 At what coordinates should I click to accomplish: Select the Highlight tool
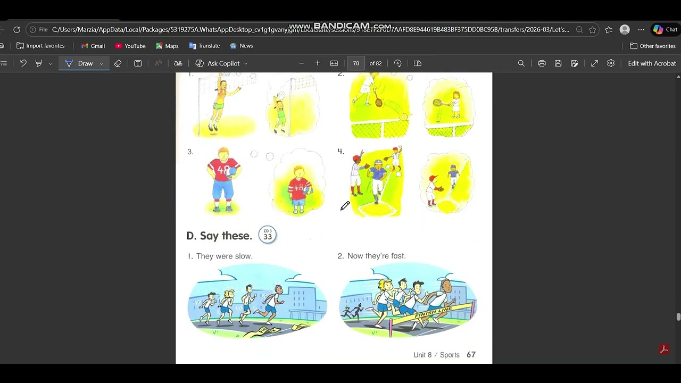pos(39,63)
